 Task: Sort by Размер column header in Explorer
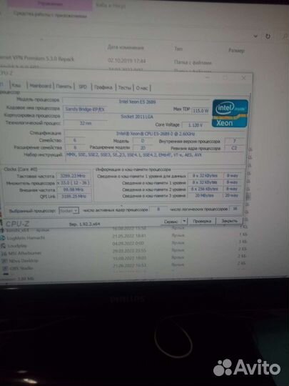[x=236, y=51]
